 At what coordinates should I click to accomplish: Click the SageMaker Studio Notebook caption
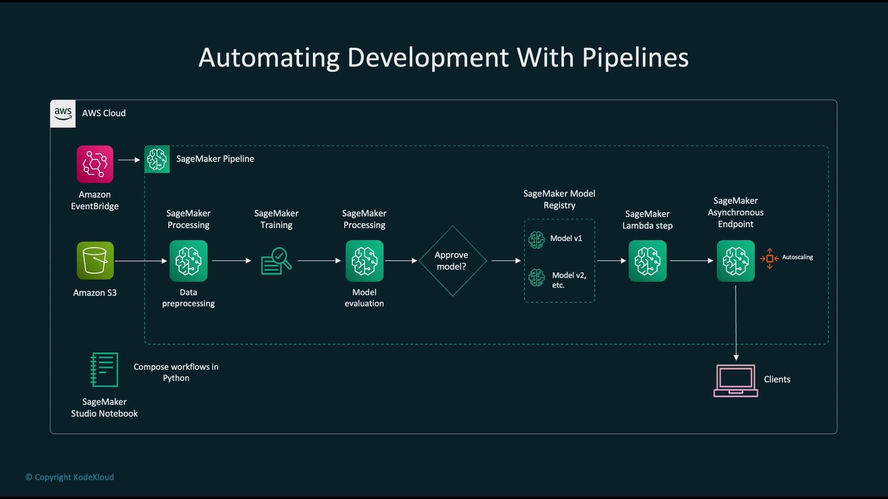104,408
